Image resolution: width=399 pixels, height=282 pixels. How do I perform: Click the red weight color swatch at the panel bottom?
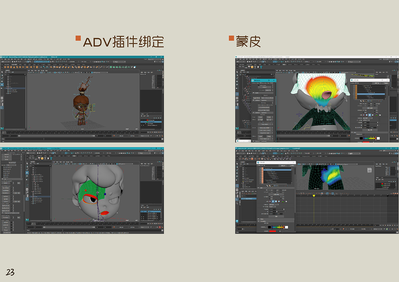click(x=273, y=231)
